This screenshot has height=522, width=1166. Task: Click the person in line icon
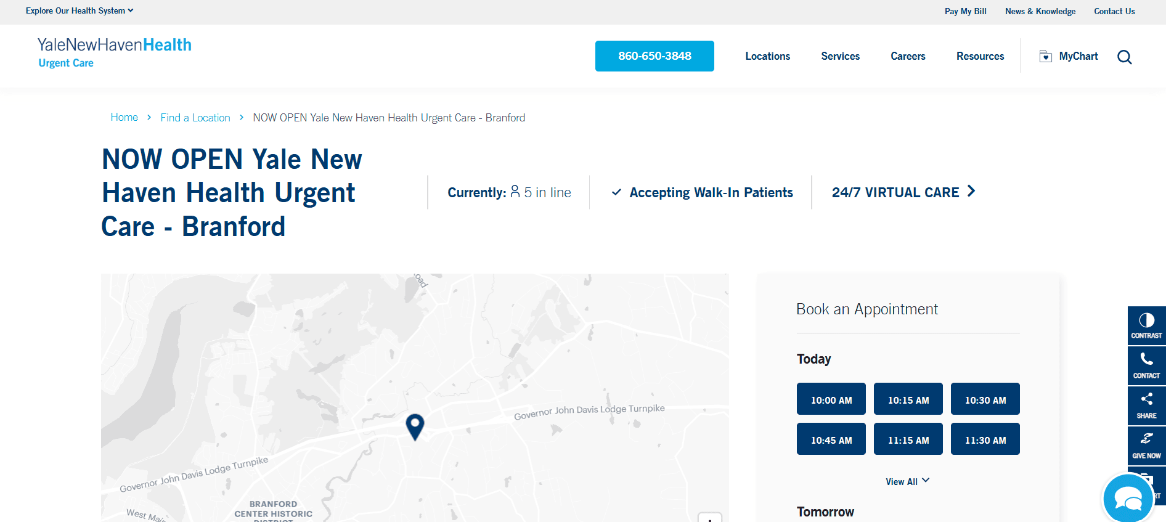(515, 192)
